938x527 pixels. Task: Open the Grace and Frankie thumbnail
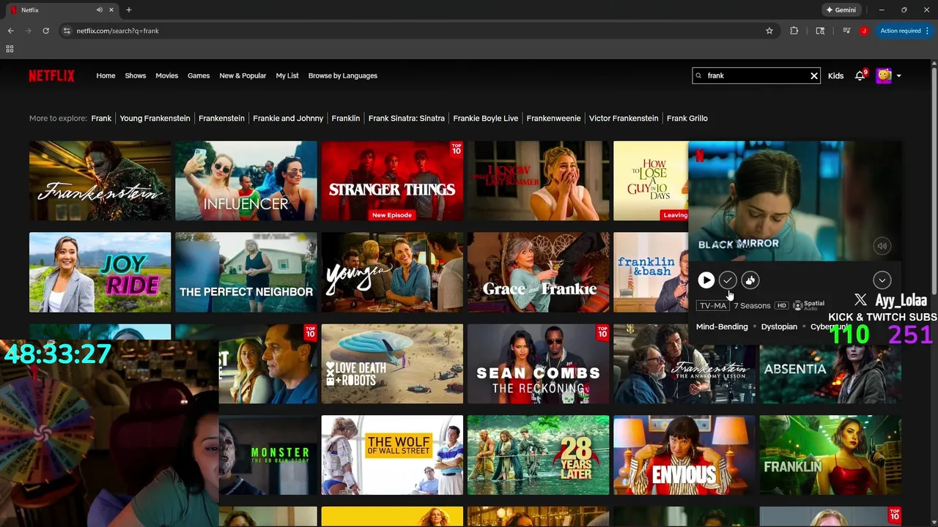tap(538, 272)
